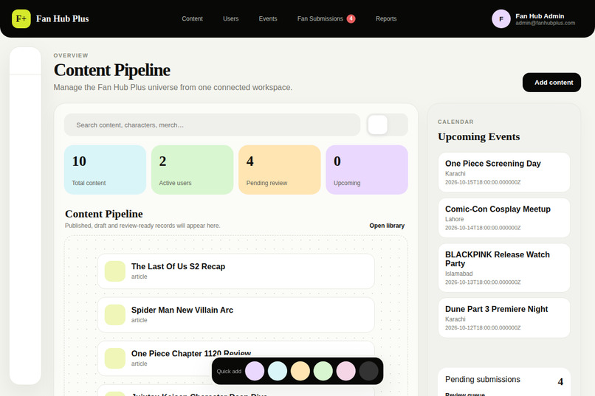The width and height of the screenshot is (595, 396).
Task: Focus the Search content input field
Action: pos(212,125)
